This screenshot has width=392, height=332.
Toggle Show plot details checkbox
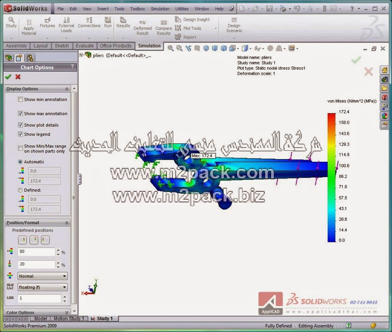(x=20, y=125)
